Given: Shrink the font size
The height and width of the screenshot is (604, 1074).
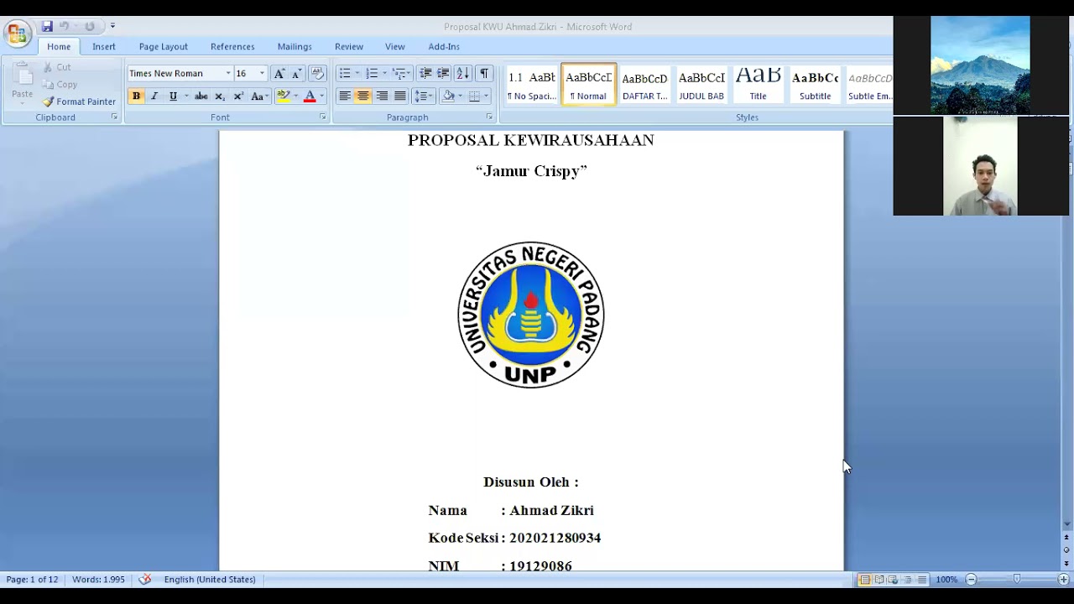Looking at the screenshot, I should pos(296,73).
